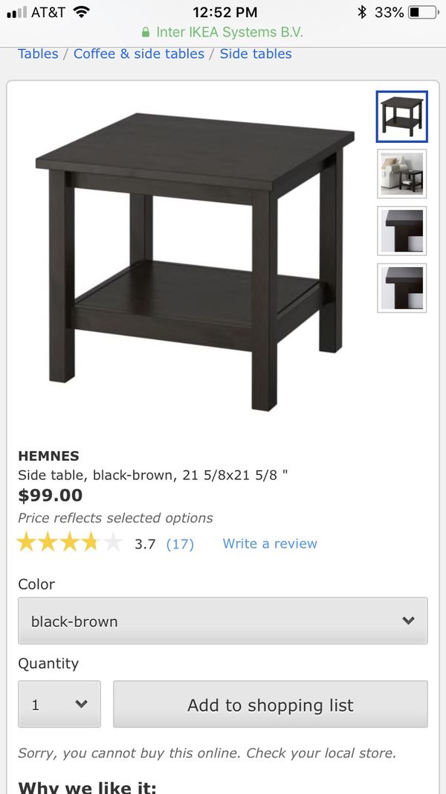Open the (17) reviews count link
Image resolution: width=446 pixels, height=794 pixels.
pyautogui.click(x=180, y=544)
